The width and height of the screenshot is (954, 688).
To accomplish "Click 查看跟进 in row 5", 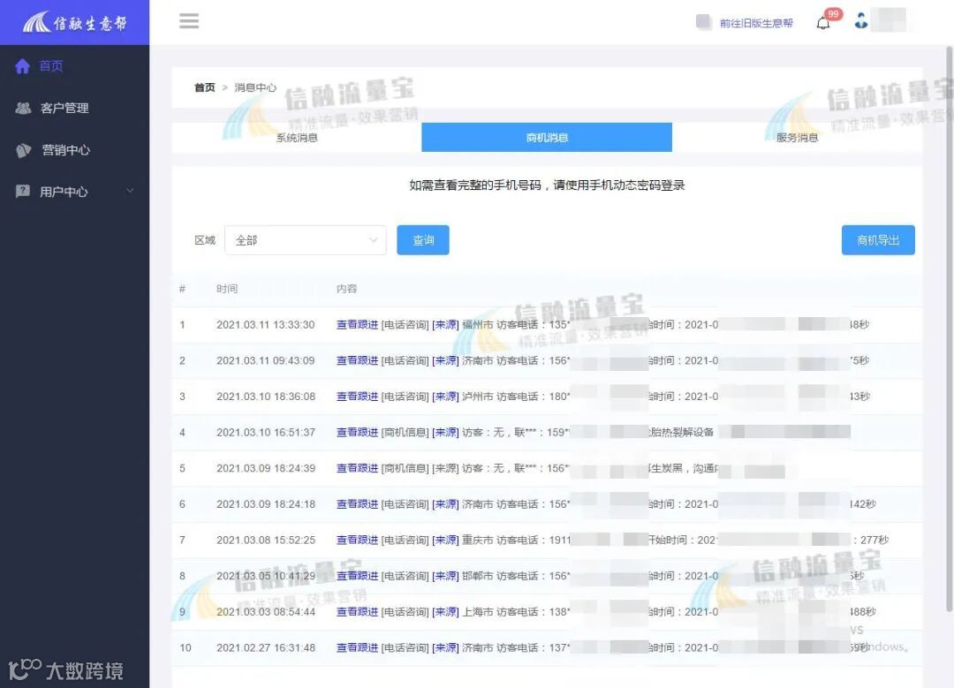I will pyautogui.click(x=357, y=468).
